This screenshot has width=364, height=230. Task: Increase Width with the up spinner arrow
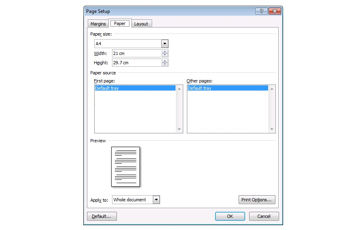(x=165, y=52)
